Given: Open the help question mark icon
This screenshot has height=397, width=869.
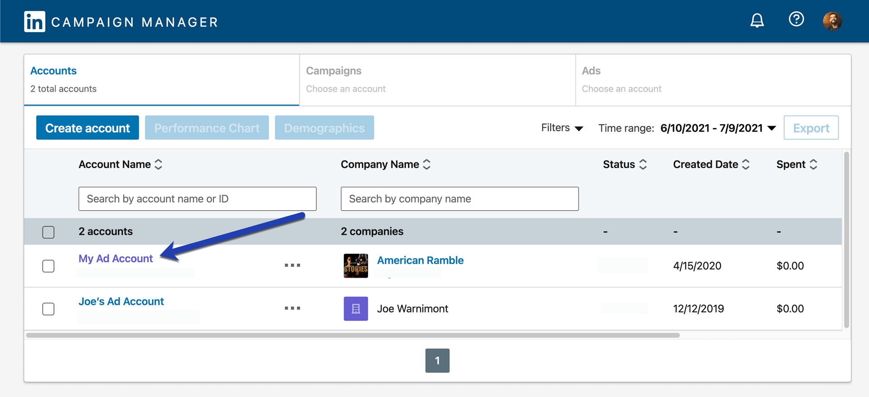Looking at the screenshot, I should point(796,19).
